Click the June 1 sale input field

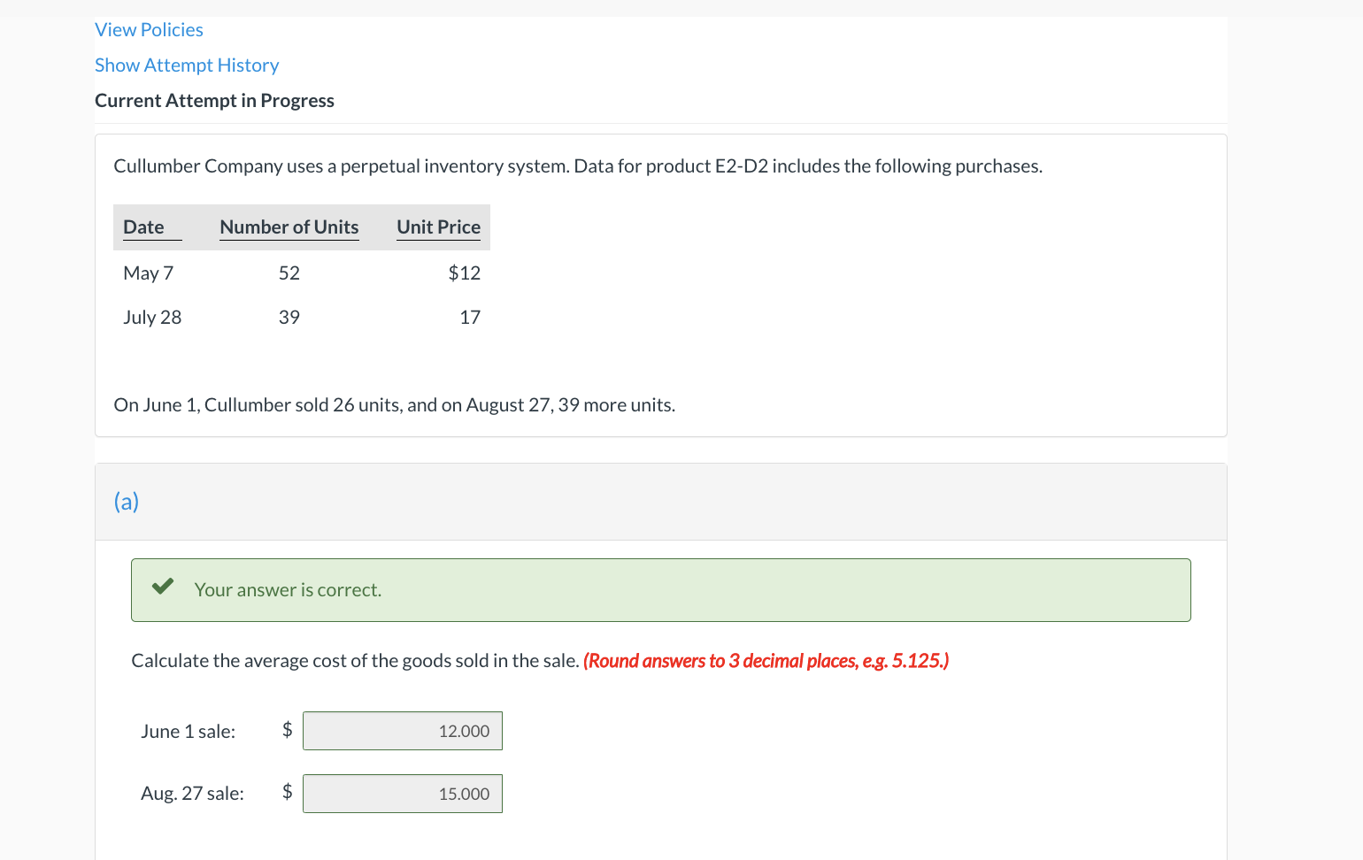[x=403, y=731]
